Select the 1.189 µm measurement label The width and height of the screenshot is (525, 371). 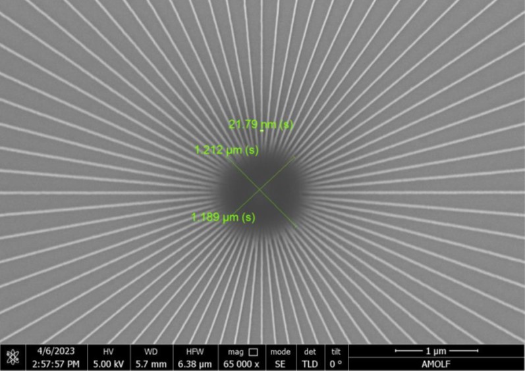click(x=223, y=217)
